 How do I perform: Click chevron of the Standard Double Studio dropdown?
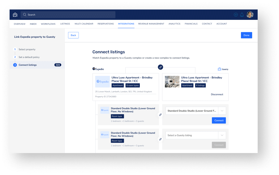222,111
